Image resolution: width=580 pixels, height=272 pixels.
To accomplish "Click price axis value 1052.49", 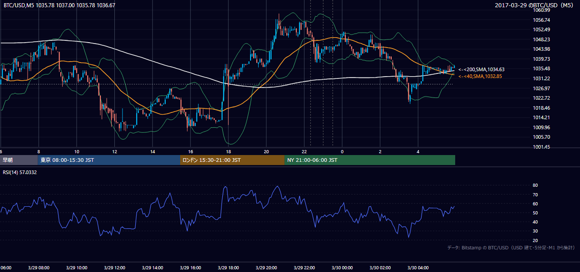I will tap(542, 29).
